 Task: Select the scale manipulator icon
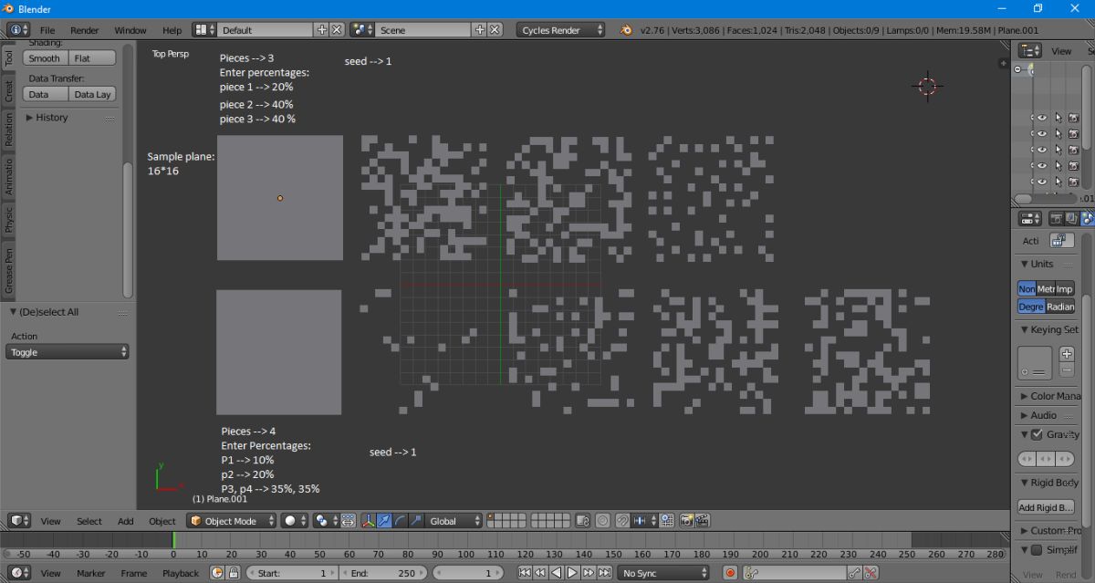(416, 521)
